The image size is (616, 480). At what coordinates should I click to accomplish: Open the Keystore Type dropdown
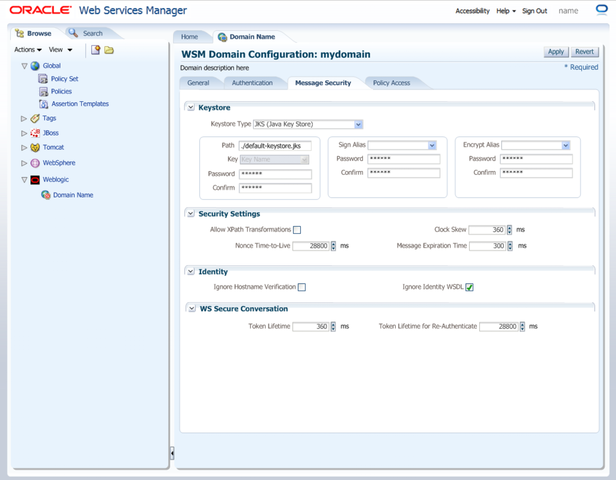click(x=358, y=124)
